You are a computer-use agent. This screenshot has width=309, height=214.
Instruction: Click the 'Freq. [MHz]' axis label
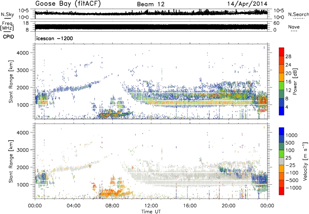click(x=7, y=26)
